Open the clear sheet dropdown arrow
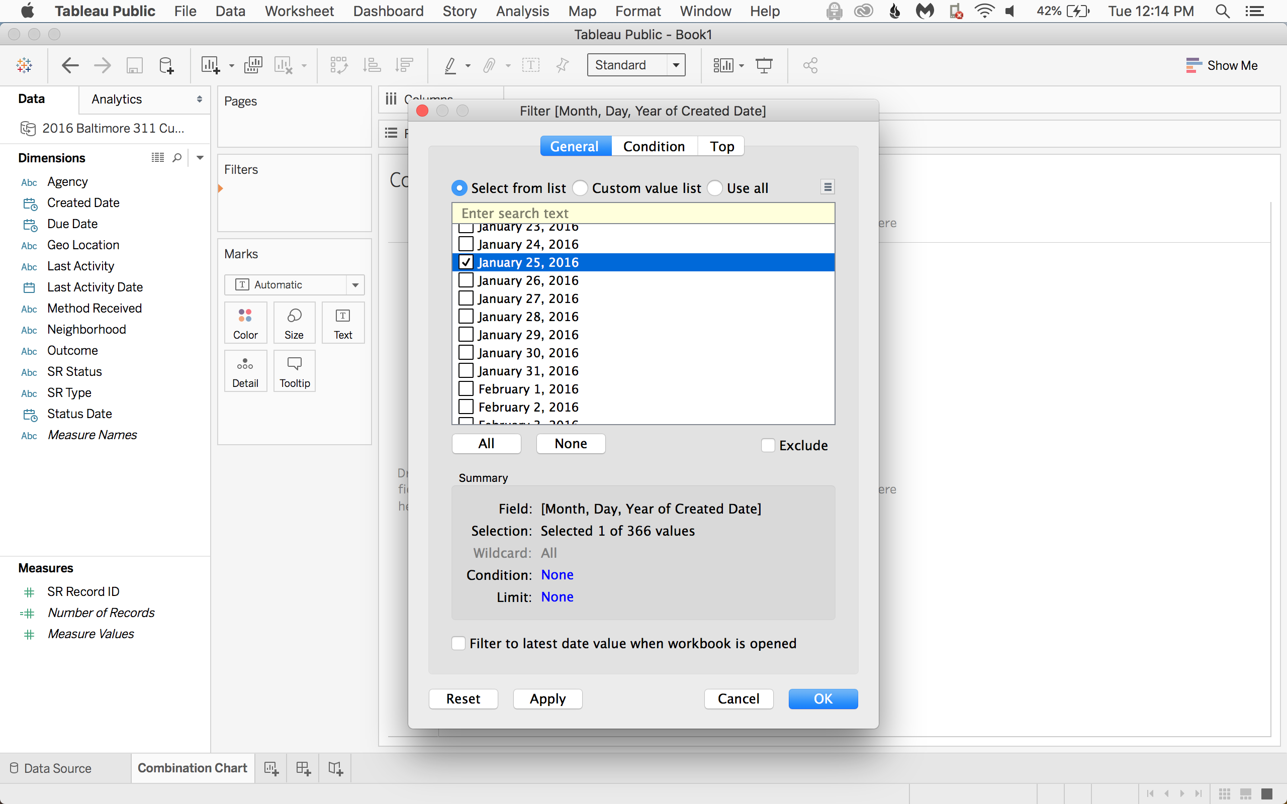Screen dimensions: 1287x804 coord(304,66)
